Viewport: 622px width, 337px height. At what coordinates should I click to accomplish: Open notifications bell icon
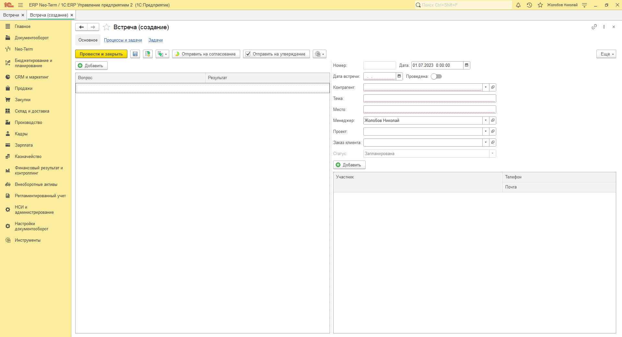pyautogui.click(x=518, y=5)
